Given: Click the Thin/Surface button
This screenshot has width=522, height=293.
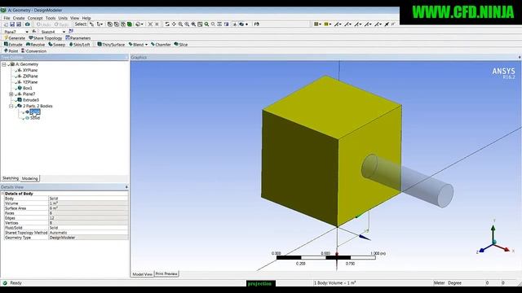Looking at the screenshot, I should tap(111, 45).
